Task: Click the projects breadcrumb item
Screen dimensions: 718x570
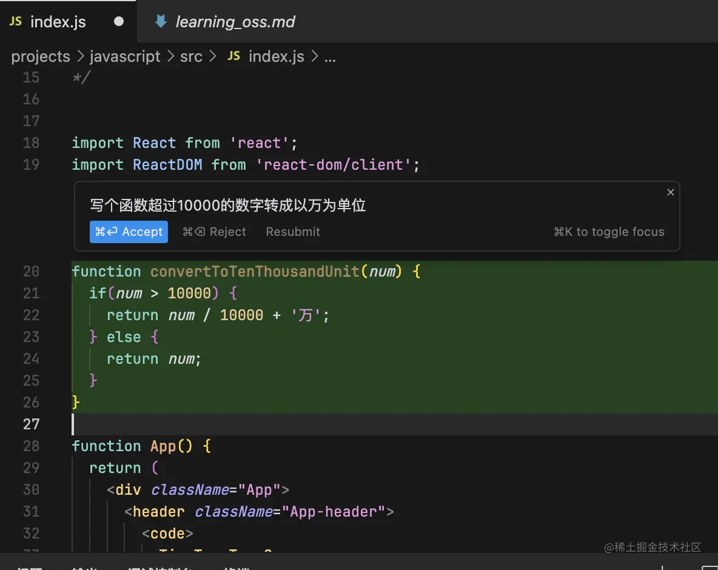Action: tap(40, 56)
